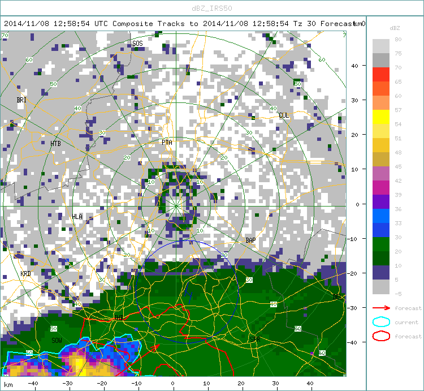Pick the magenta 39-42 dBZ swatch
The image size is (424, 391).
click(x=380, y=187)
